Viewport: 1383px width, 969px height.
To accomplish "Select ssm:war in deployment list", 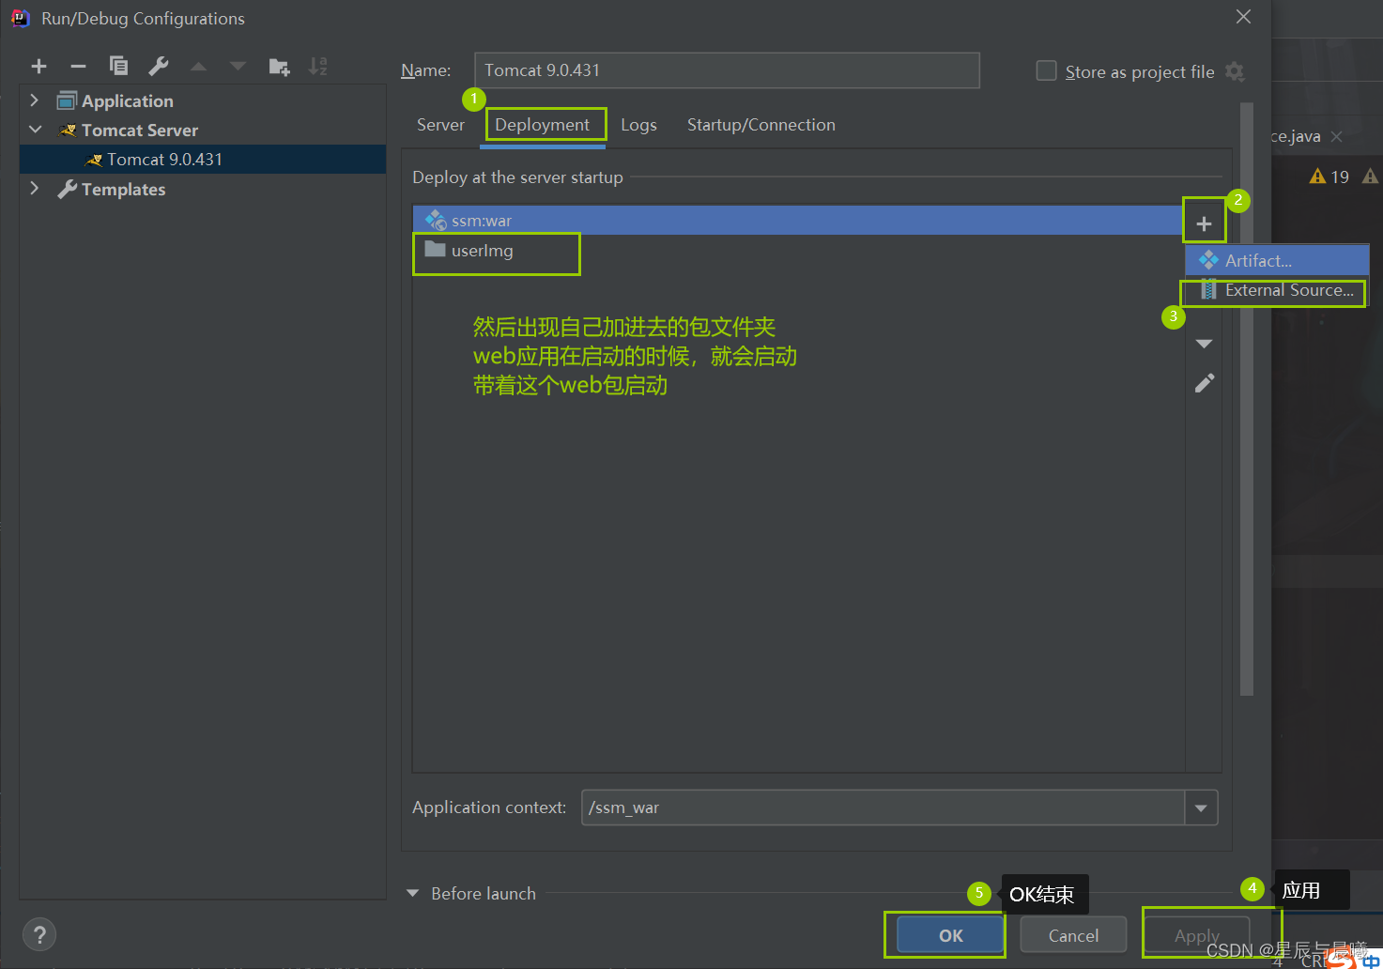I will (x=798, y=221).
